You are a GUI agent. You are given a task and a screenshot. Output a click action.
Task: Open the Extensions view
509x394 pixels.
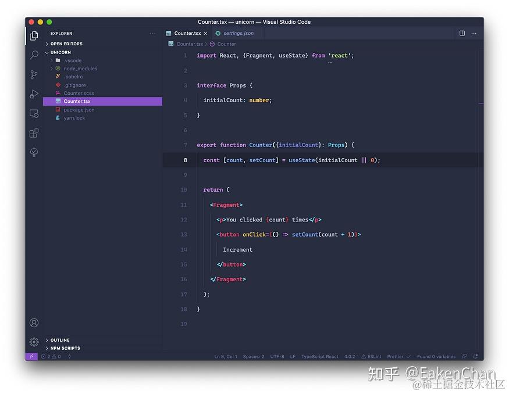point(33,133)
